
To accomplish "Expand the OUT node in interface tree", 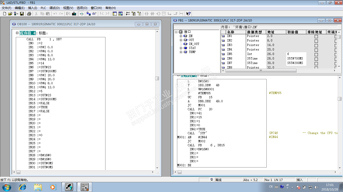I will [181, 40].
